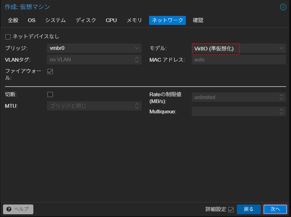Click the Multiqueue spinner arrows
This screenshot has width=291, height=217.
coord(281,111)
